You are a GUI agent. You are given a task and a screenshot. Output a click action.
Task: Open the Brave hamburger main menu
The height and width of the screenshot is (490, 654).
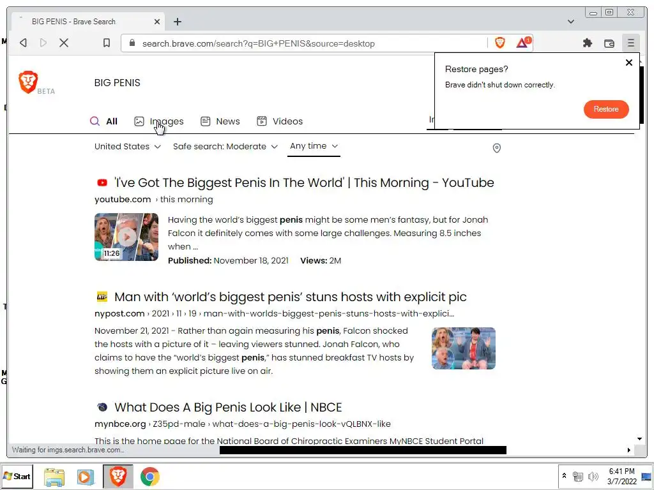pyautogui.click(x=630, y=43)
